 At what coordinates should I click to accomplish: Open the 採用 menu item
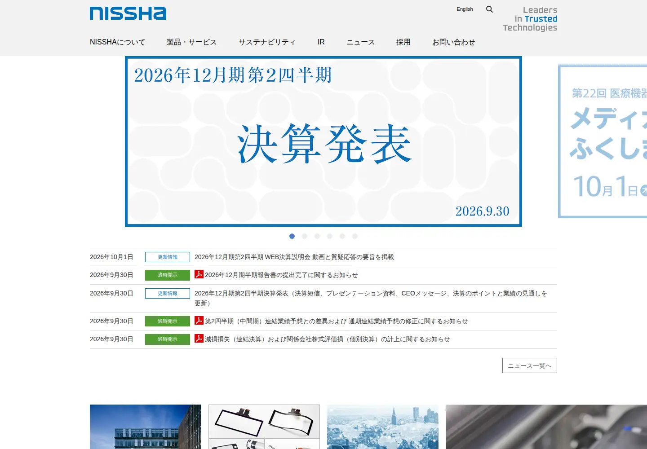pos(403,42)
